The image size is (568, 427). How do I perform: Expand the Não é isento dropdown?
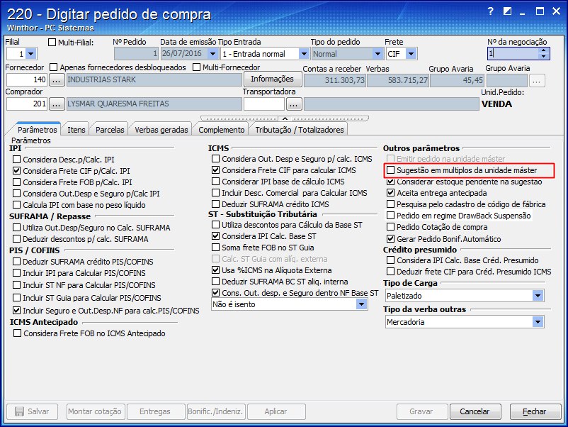(x=361, y=304)
